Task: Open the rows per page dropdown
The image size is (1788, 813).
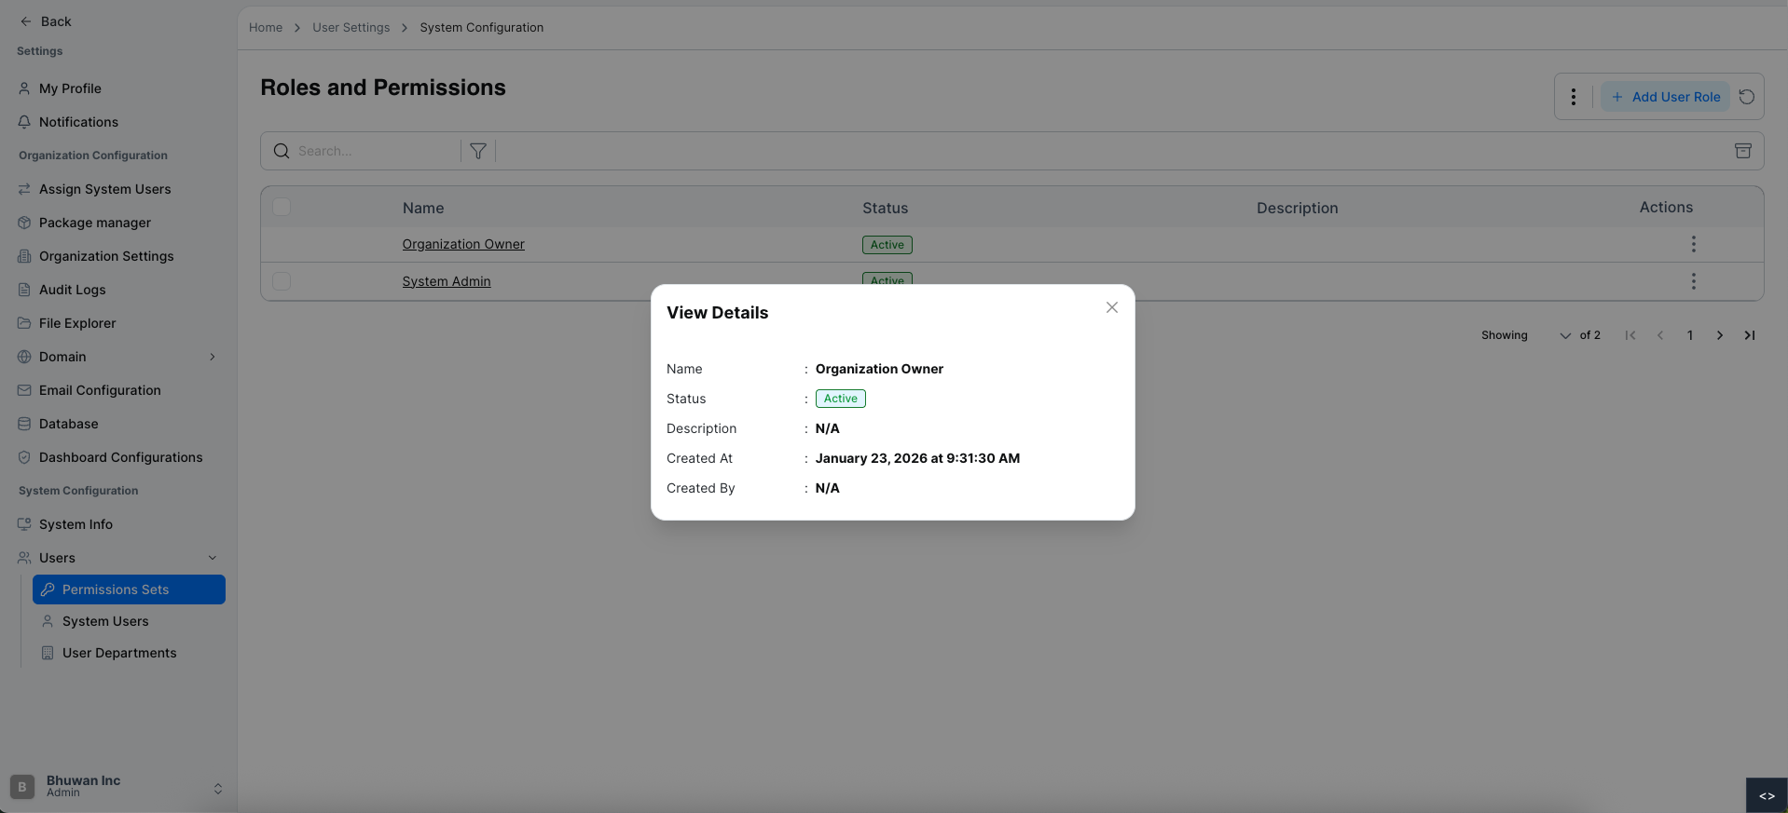Action: point(1563,335)
